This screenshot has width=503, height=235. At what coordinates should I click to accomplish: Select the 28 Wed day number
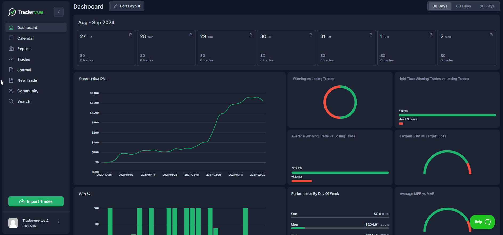pos(143,36)
